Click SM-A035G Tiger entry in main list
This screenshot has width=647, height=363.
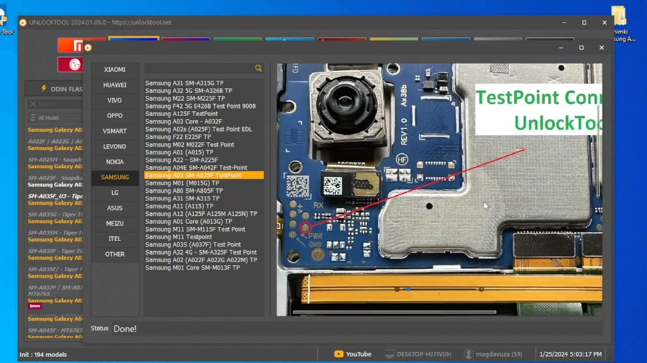click(55, 218)
